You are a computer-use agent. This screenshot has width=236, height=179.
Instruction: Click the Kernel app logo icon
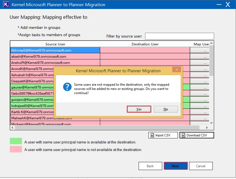(x=6, y=4)
